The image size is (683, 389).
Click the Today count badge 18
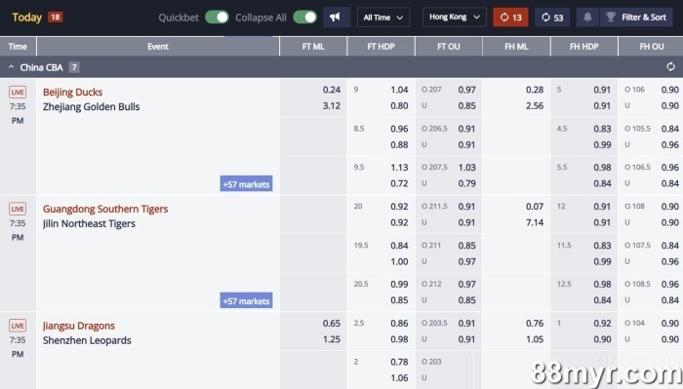pos(55,17)
